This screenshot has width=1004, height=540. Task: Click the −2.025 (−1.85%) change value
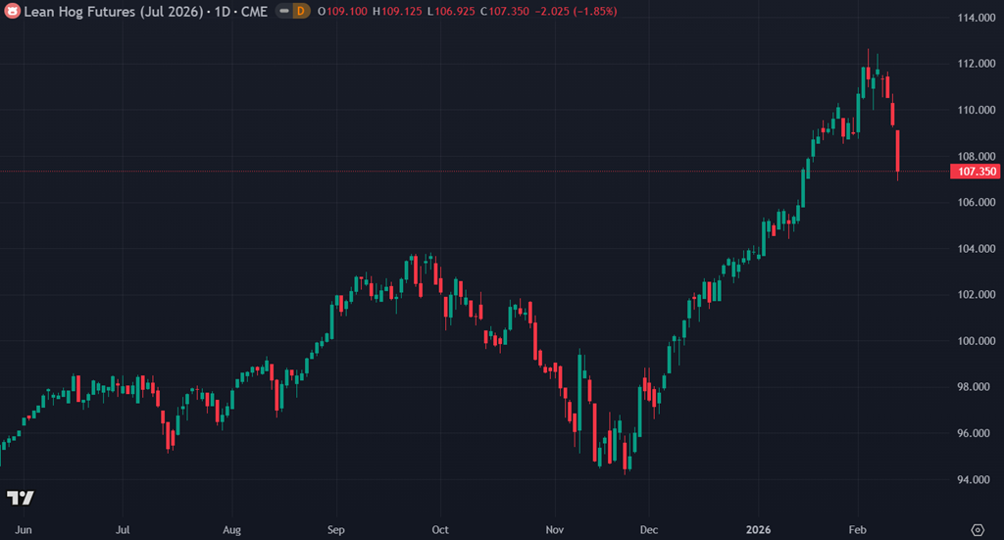pos(577,11)
